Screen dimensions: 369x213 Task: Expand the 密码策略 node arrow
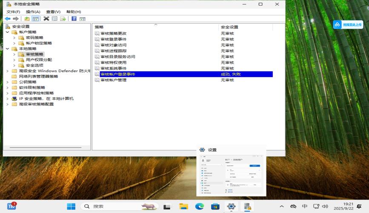point(14,37)
